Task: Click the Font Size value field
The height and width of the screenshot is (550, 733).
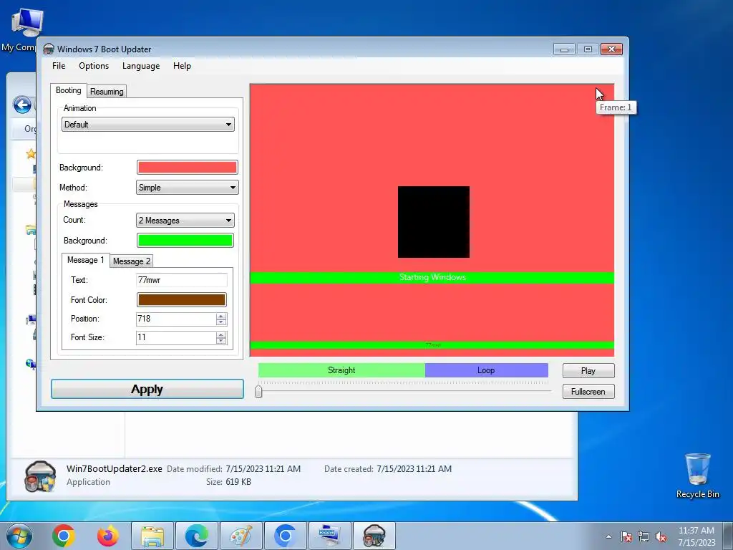Action: [176, 338]
